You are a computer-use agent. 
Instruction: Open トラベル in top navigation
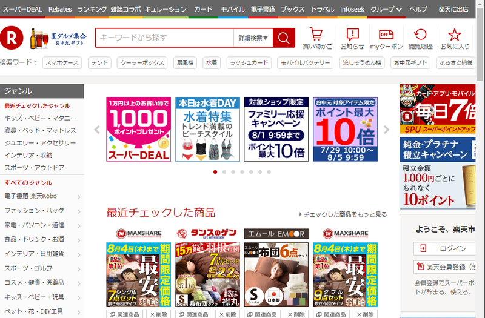(x=323, y=9)
